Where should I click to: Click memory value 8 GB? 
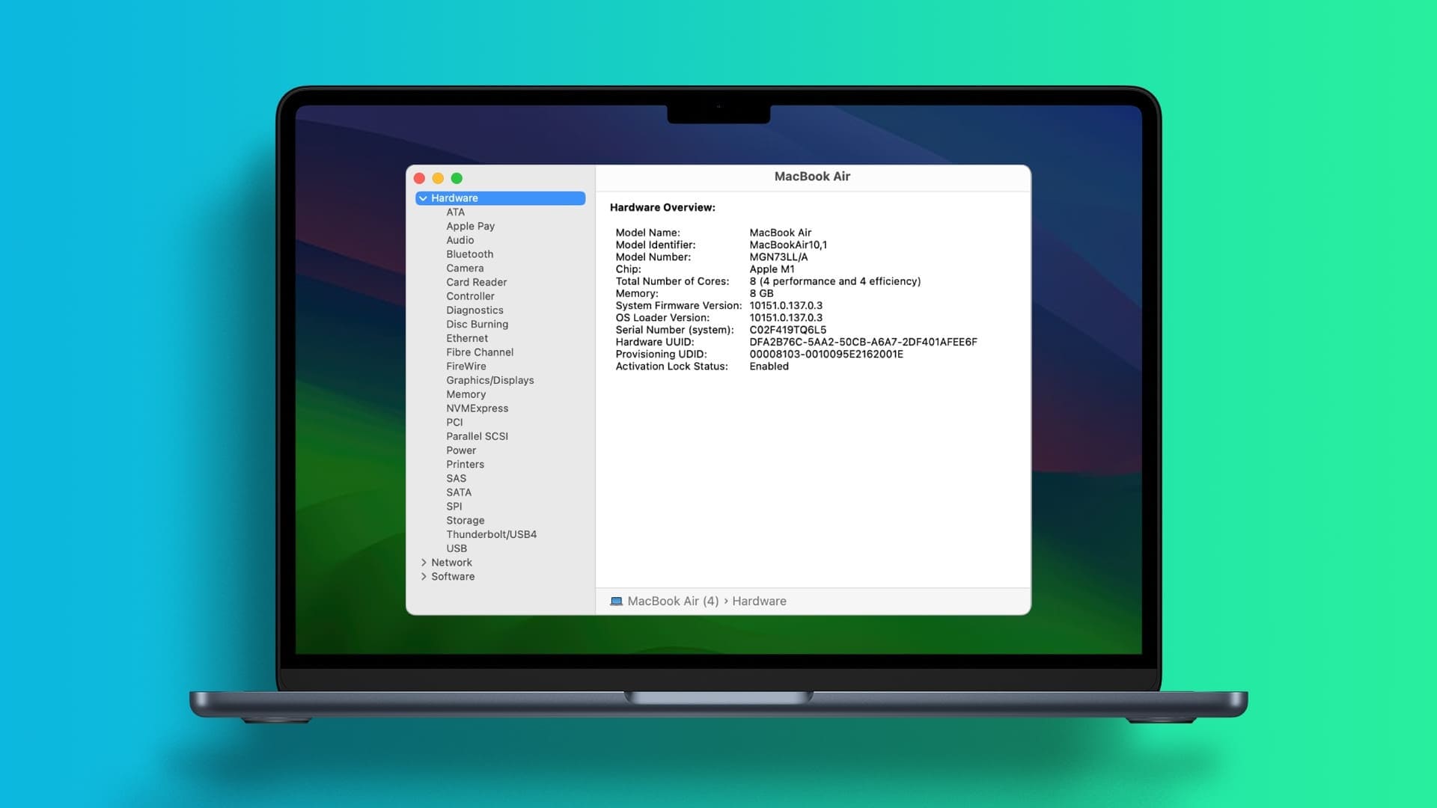click(761, 294)
